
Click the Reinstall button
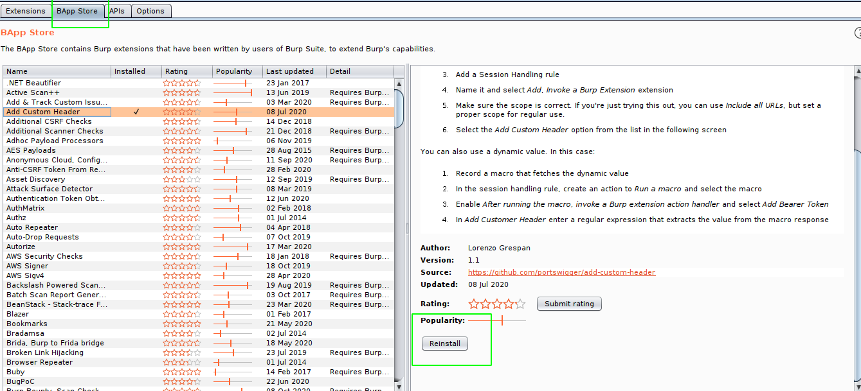445,343
